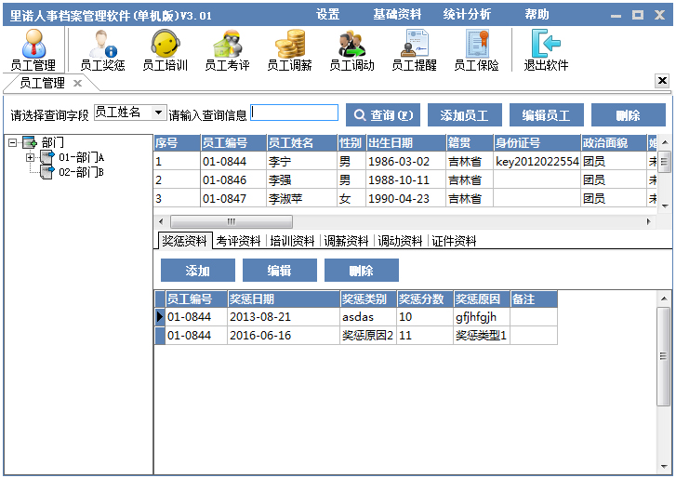Open the 设置 menu
Image resolution: width=676 pixels, height=478 pixels.
327,14
